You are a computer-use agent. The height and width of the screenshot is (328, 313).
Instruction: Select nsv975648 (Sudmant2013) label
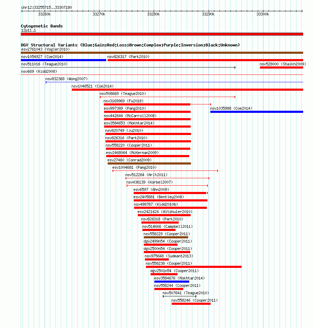click(169, 256)
